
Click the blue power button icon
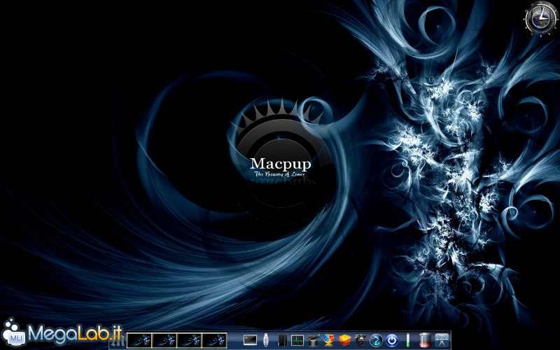pyautogui.click(x=393, y=340)
